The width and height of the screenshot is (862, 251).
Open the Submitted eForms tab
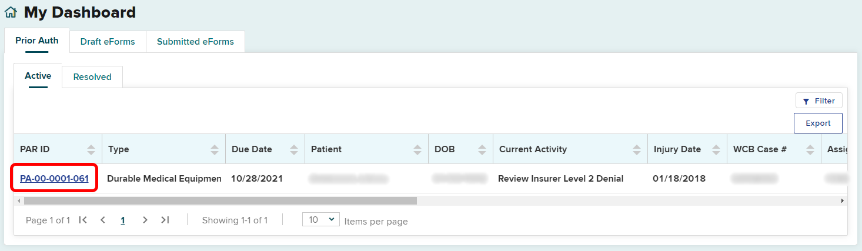[195, 42]
